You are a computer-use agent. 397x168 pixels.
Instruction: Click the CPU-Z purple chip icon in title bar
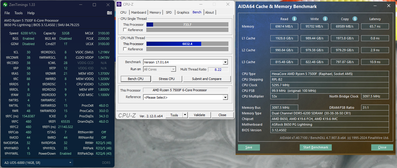(119, 4)
